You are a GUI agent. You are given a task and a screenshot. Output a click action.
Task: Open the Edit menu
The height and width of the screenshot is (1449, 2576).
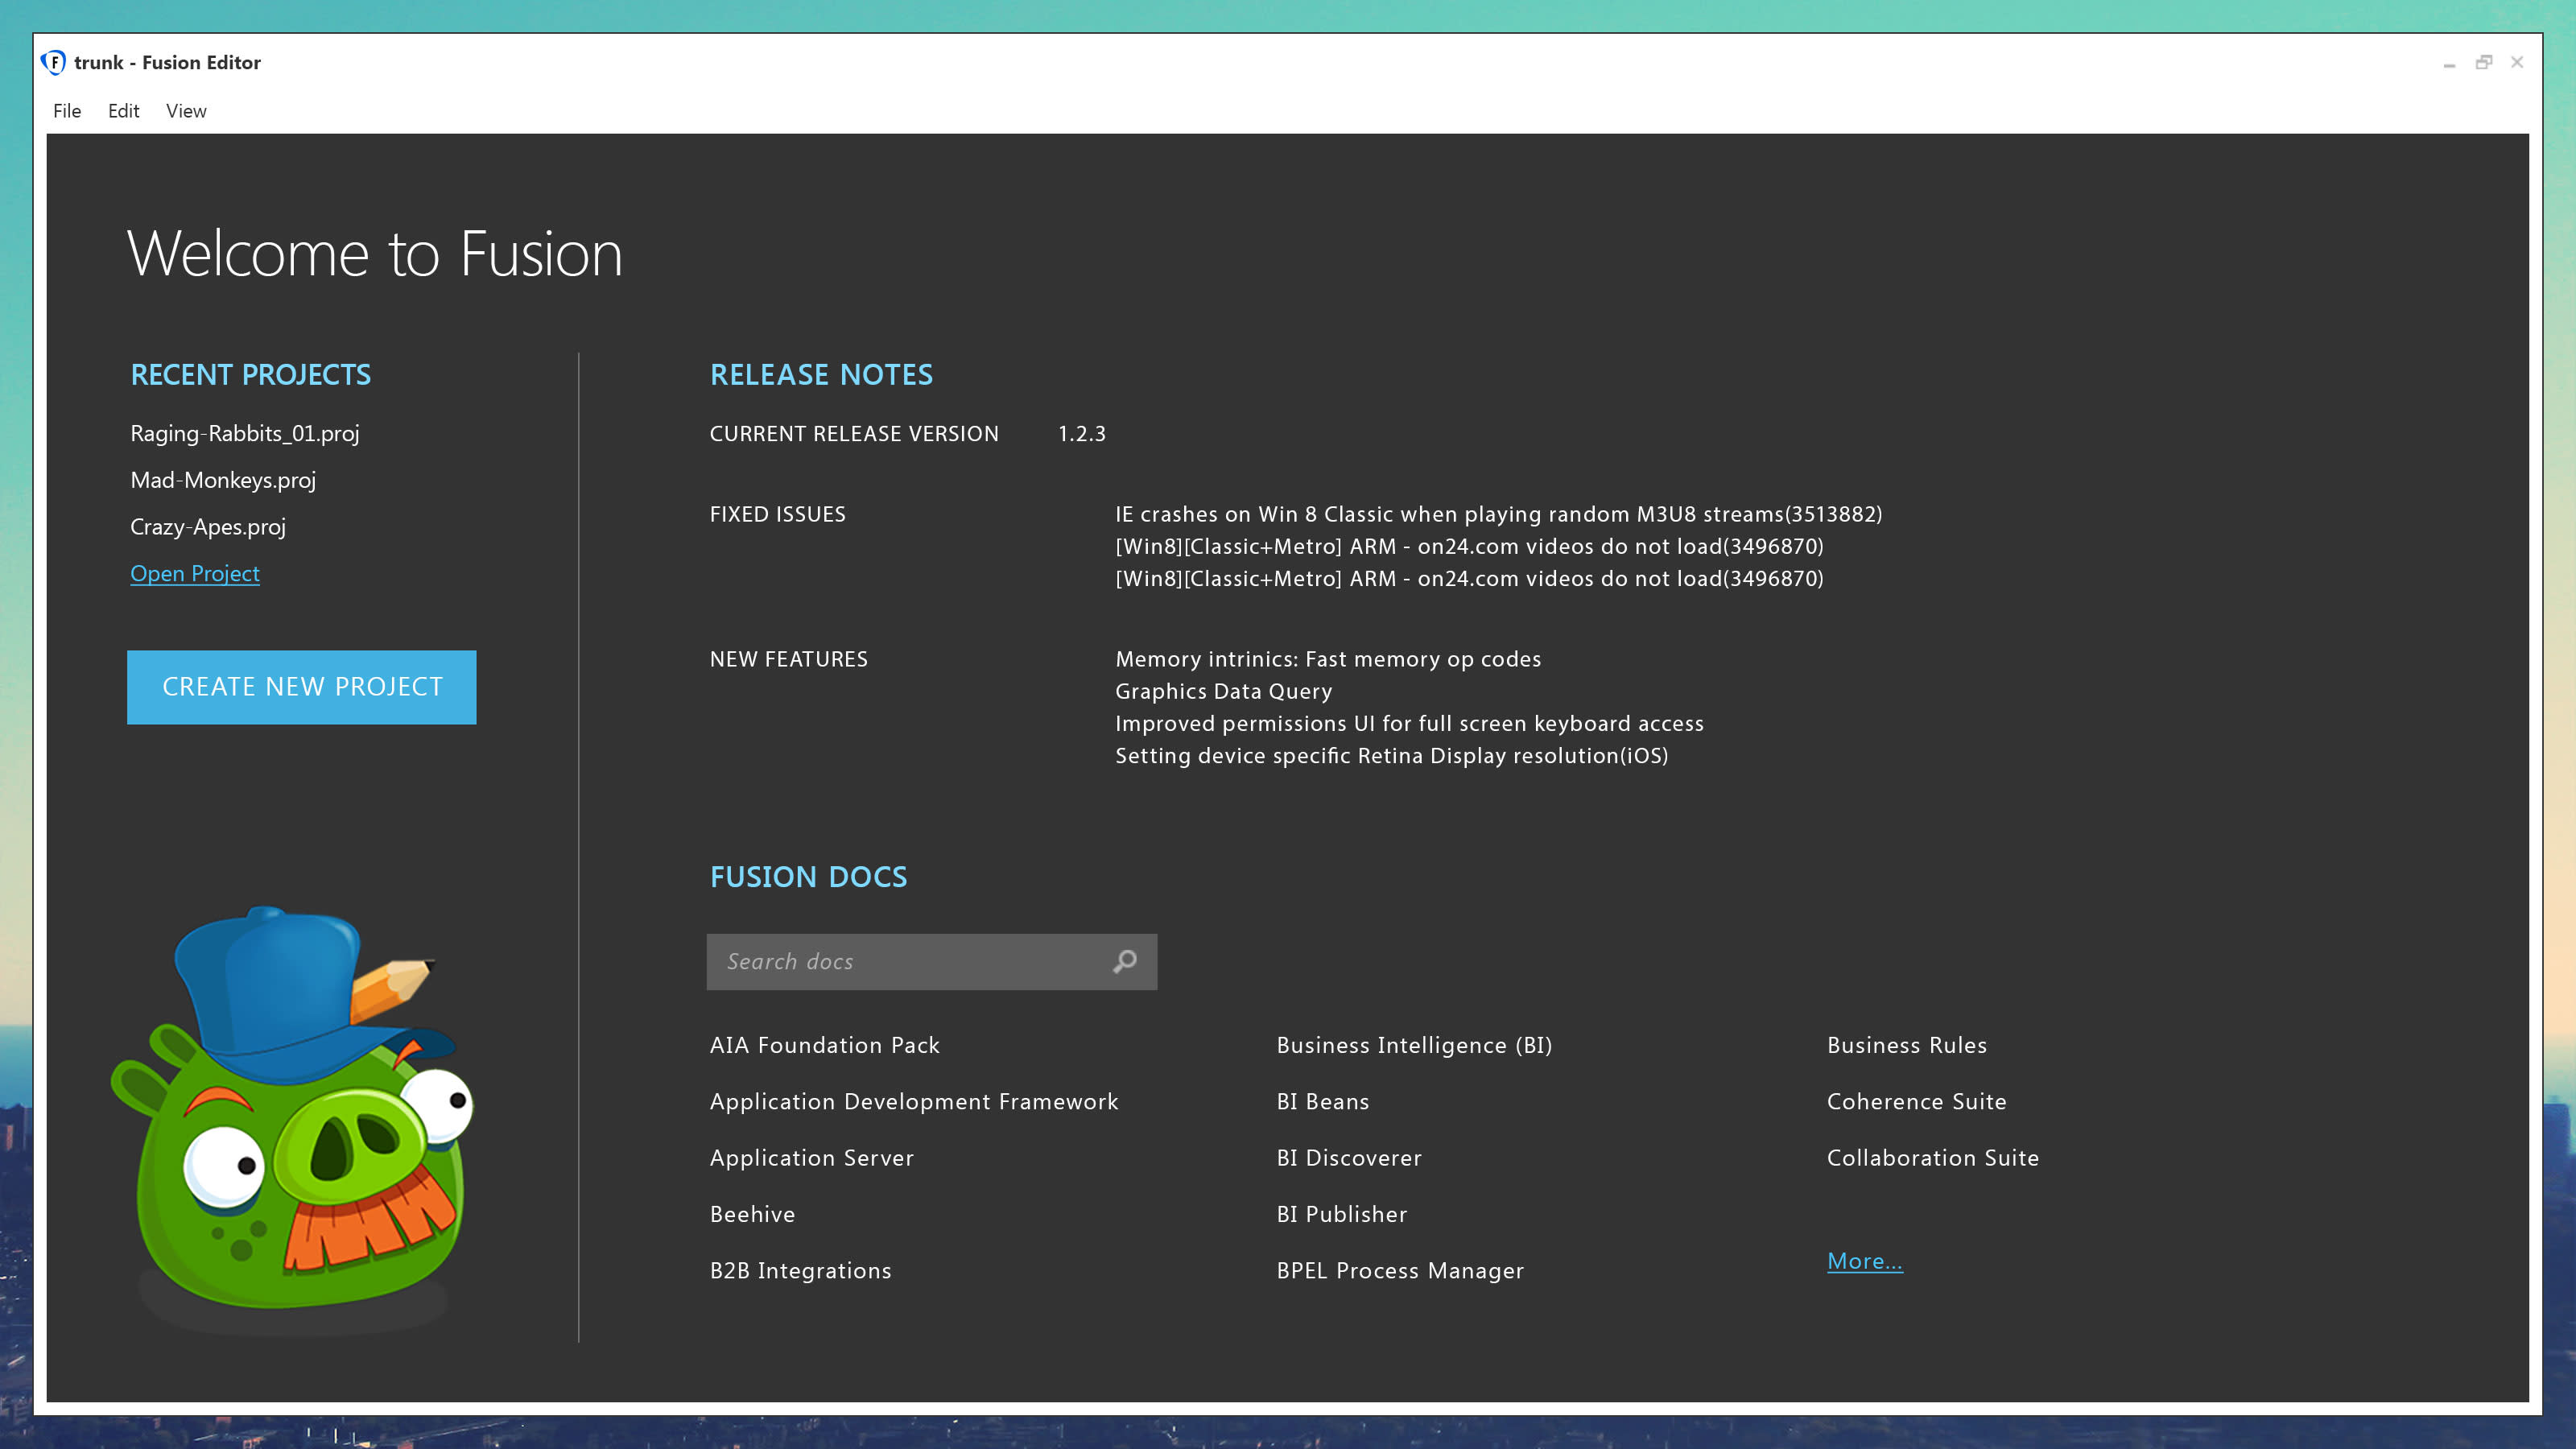[x=123, y=111]
